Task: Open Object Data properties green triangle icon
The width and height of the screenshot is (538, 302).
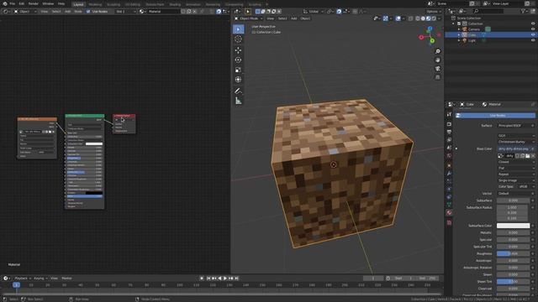Action: pyautogui.click(x=449, y=205)
